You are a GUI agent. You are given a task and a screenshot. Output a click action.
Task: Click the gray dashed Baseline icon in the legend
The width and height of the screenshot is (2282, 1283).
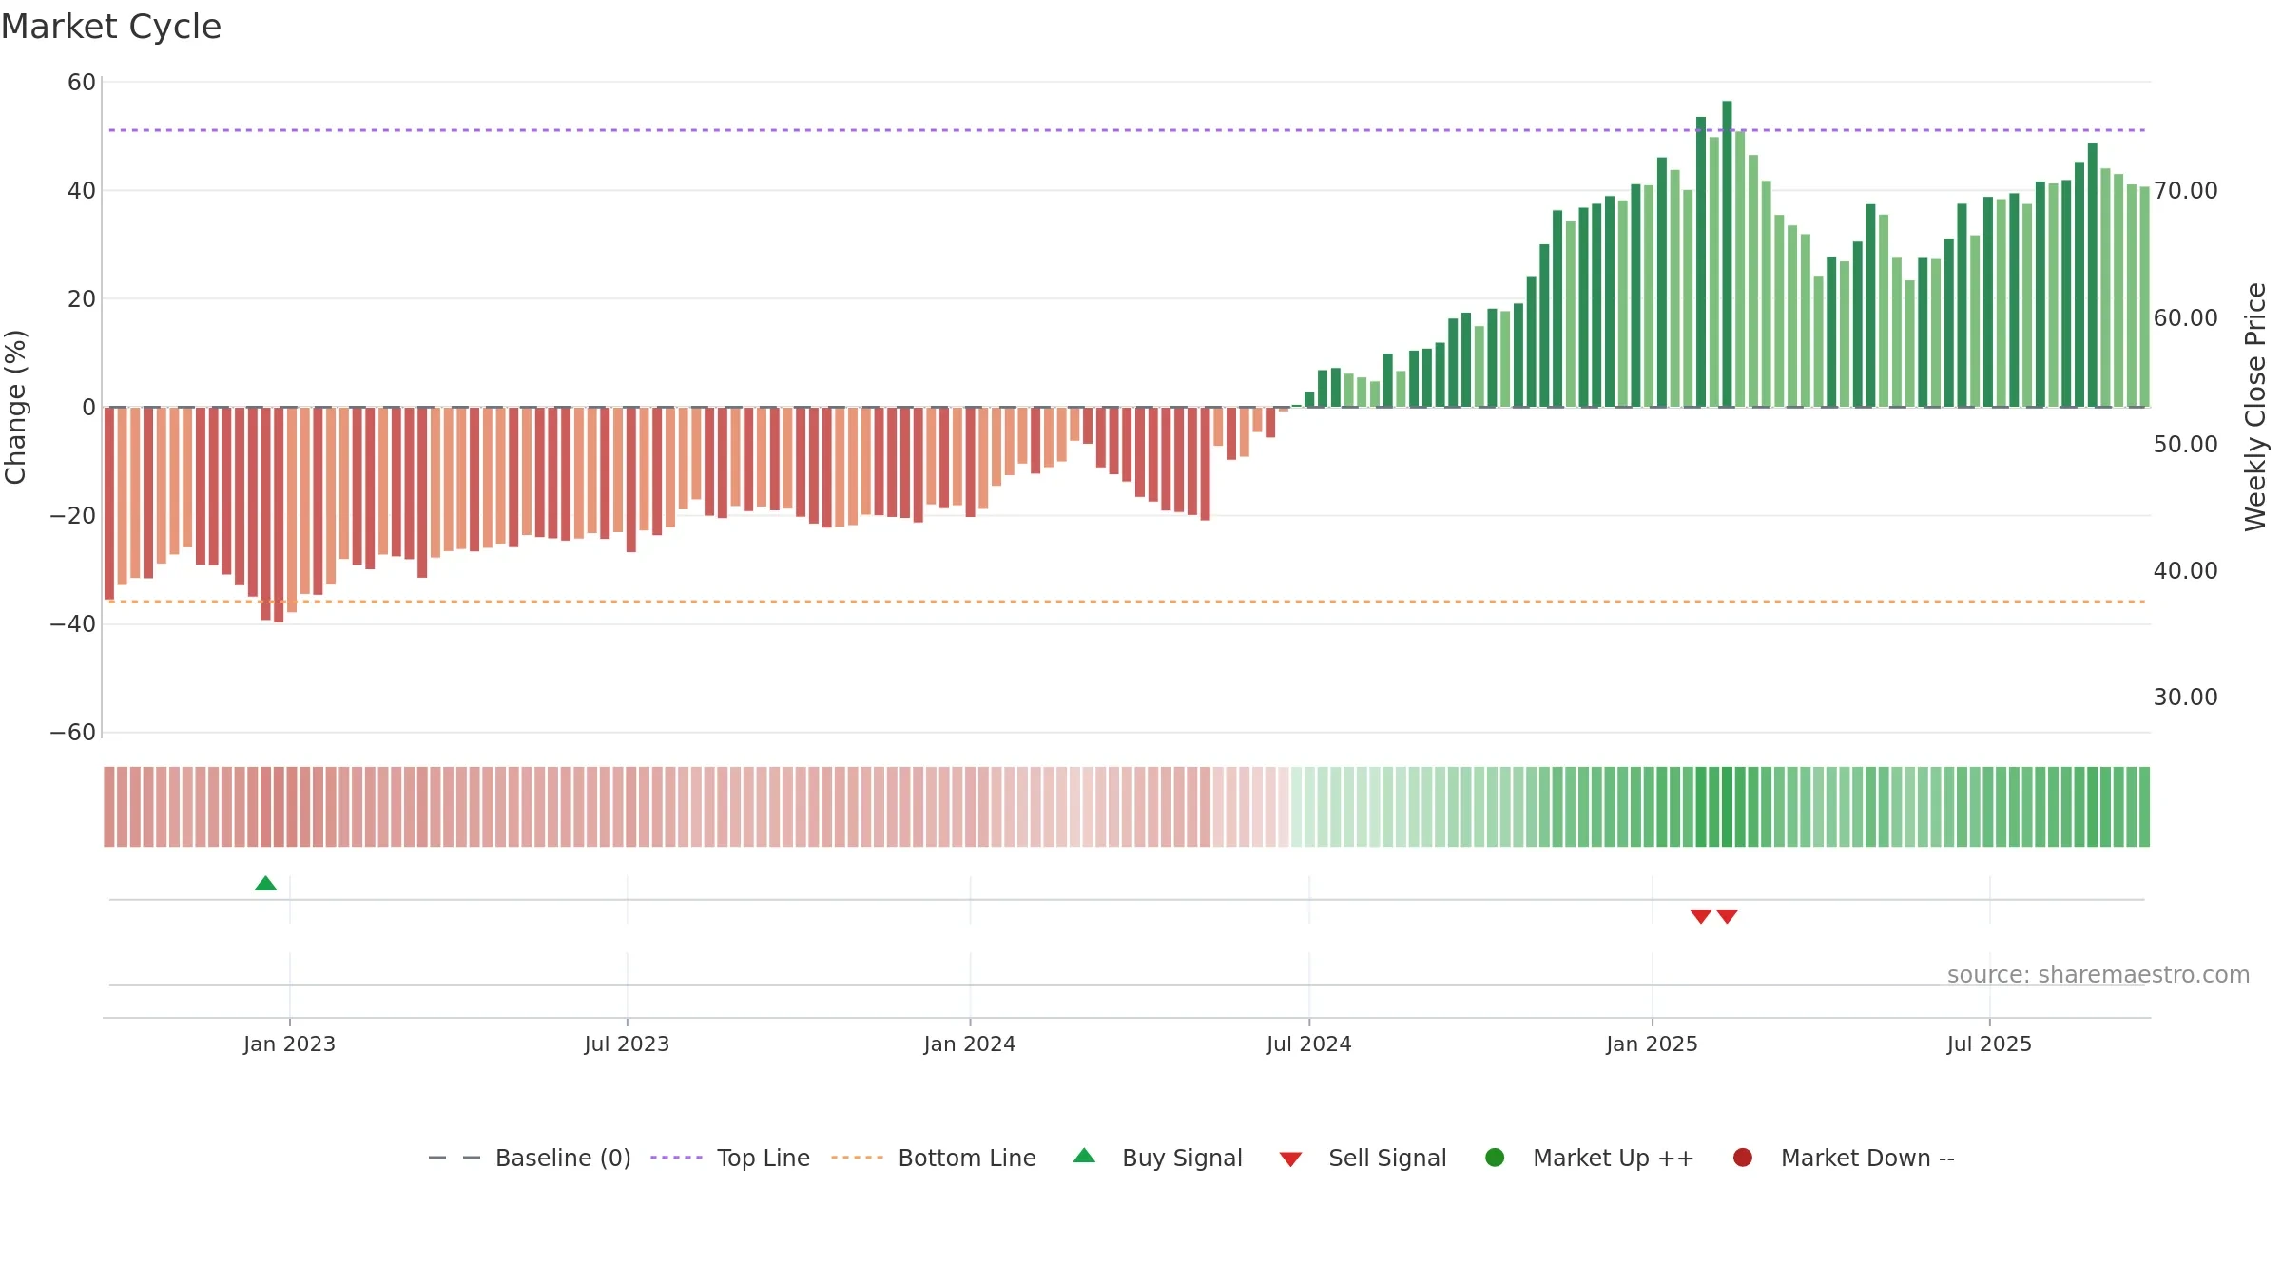454,1158
